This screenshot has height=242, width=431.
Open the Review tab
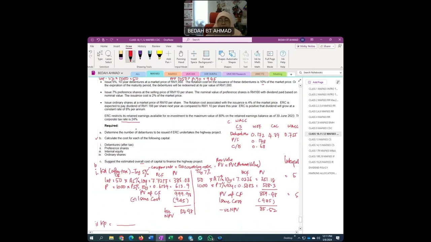click(x=156, y=46)
